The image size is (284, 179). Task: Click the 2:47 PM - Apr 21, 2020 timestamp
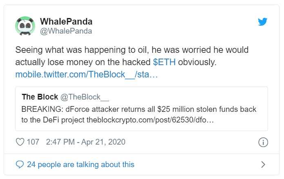click(86, 142)
